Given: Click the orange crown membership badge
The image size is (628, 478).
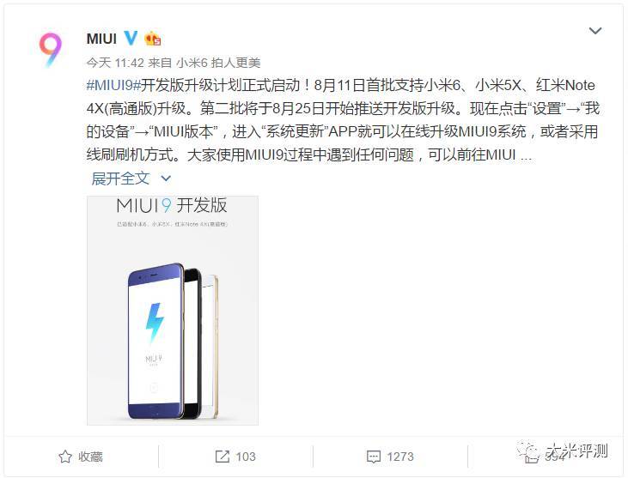Looking at the screenshot, I should (153, 39).
